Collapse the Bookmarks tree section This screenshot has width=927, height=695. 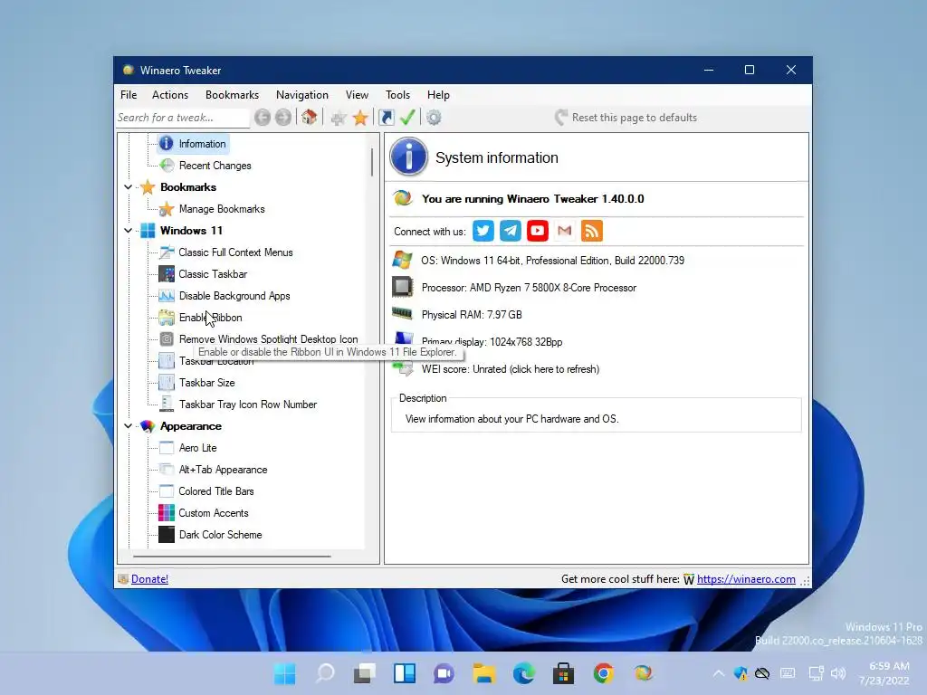coord(129,186)
